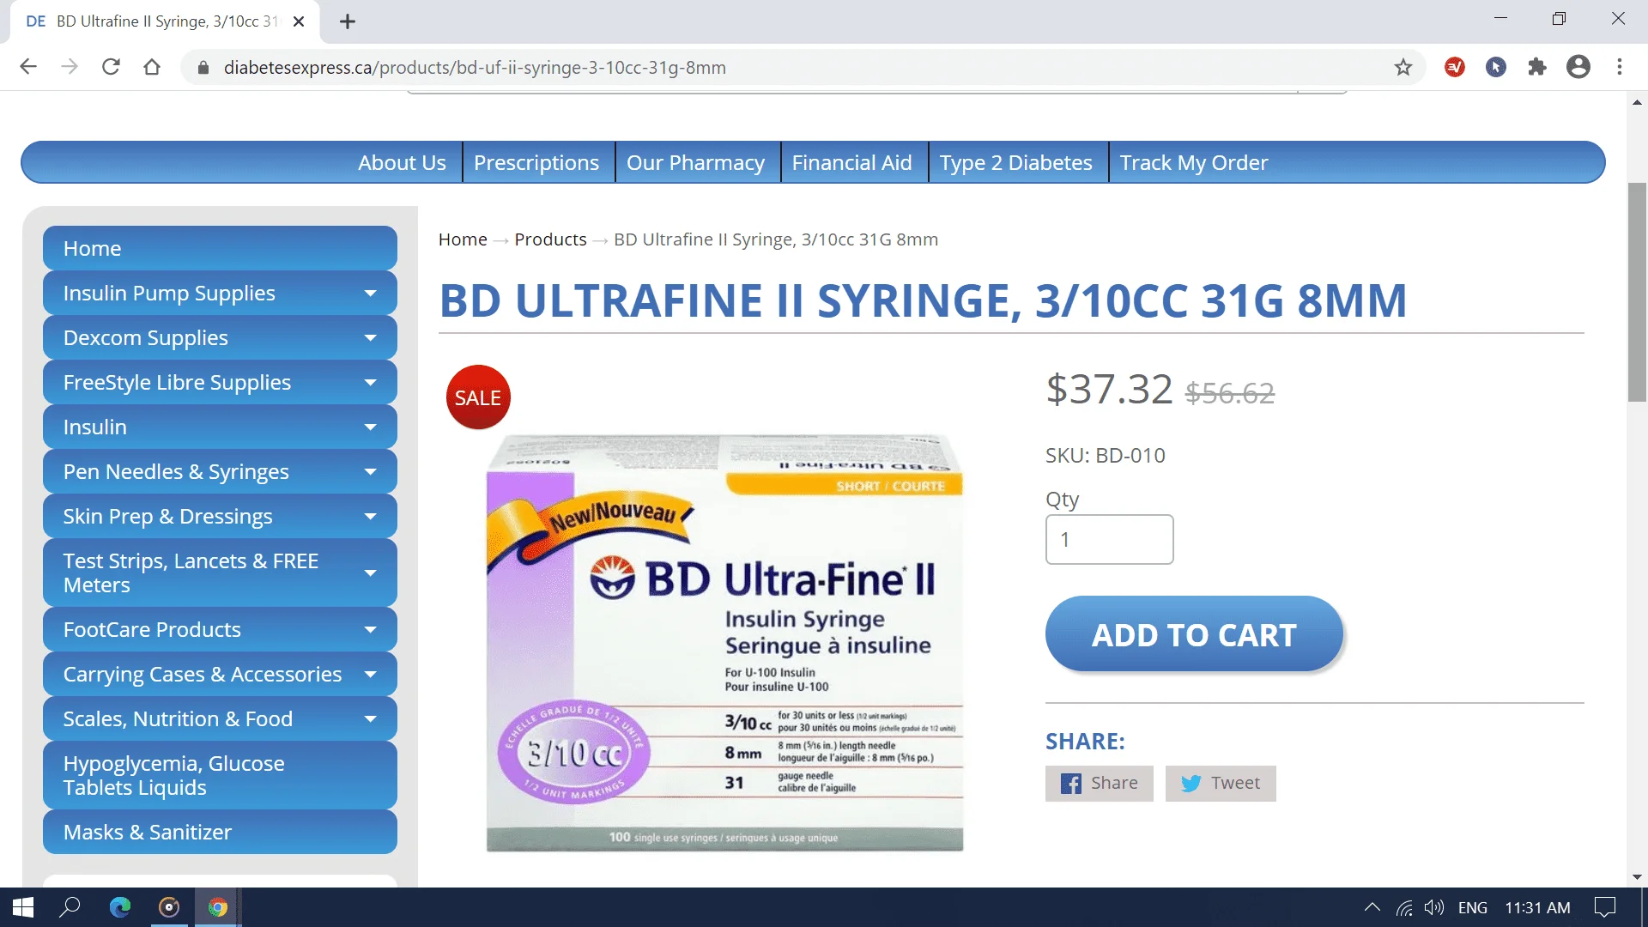Share the product on Facebook
The image size is (1648, 927).
(x=1100, y=784)
